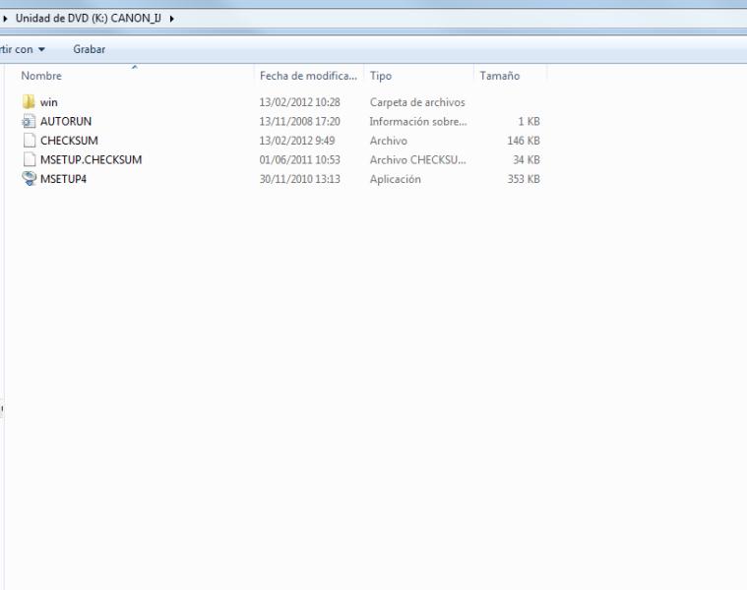
Task: Click type Aplicación
Action: pos(396,179)
